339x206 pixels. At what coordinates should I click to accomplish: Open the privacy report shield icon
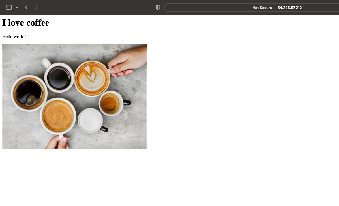click(158, 8)
